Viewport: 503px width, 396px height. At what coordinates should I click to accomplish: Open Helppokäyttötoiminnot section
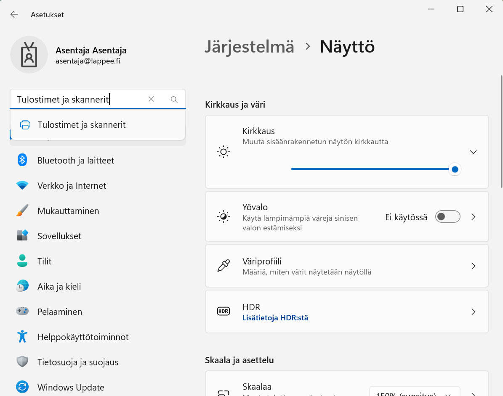click(x=98, y=337)
